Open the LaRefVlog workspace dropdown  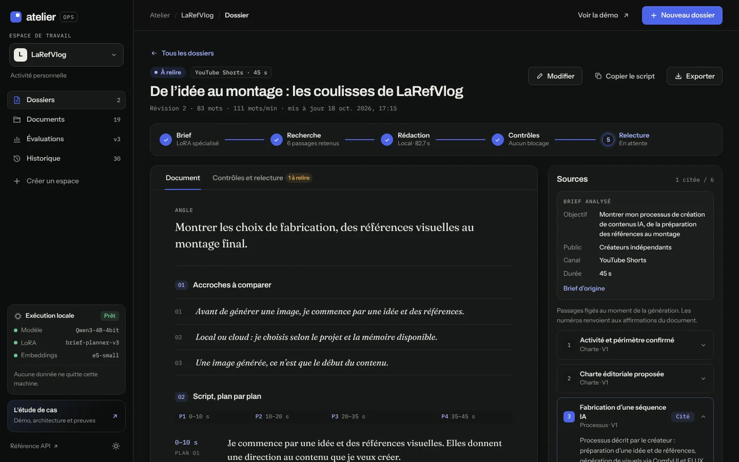[x=66, y=55]
